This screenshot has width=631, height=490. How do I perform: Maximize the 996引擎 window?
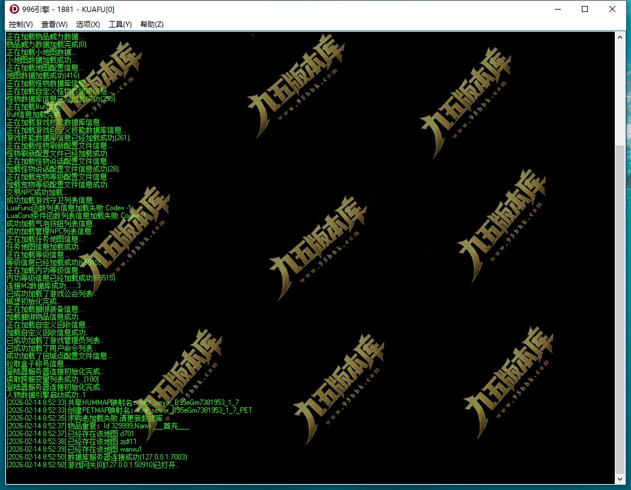pos(585,9)
